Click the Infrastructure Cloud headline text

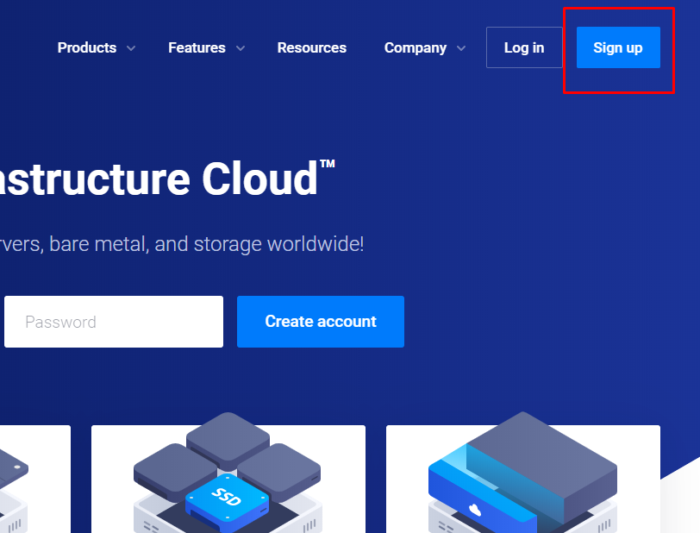tap(164, 179)
